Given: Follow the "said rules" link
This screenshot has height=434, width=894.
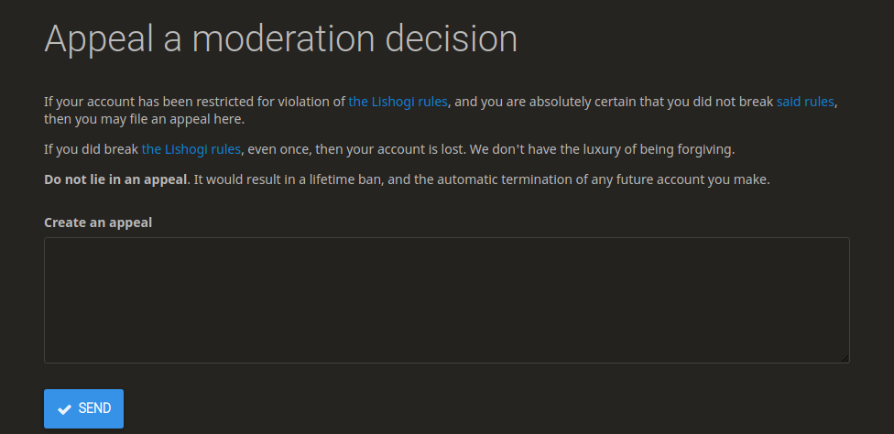Looking at the screenshot, I should (805, 102).
